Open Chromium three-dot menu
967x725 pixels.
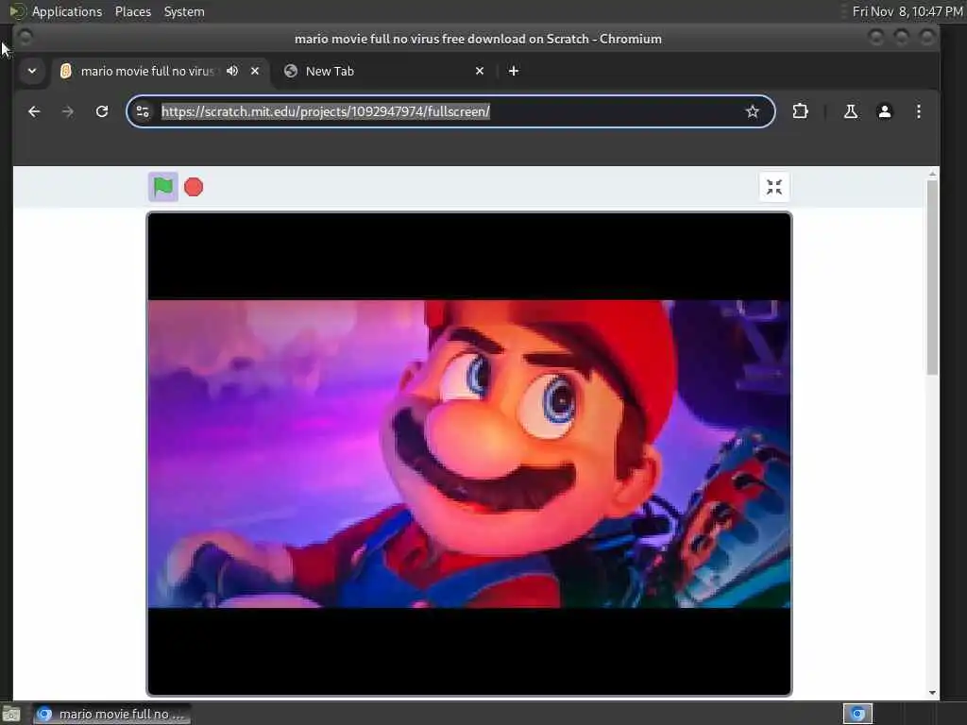coord(918,111)
